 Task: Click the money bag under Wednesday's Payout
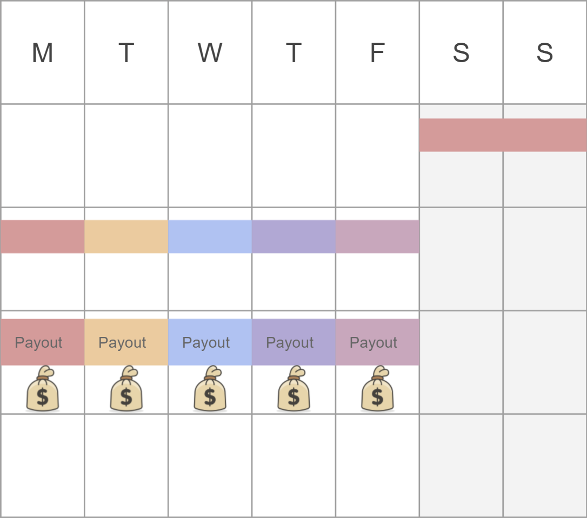(x=210, y=388)
